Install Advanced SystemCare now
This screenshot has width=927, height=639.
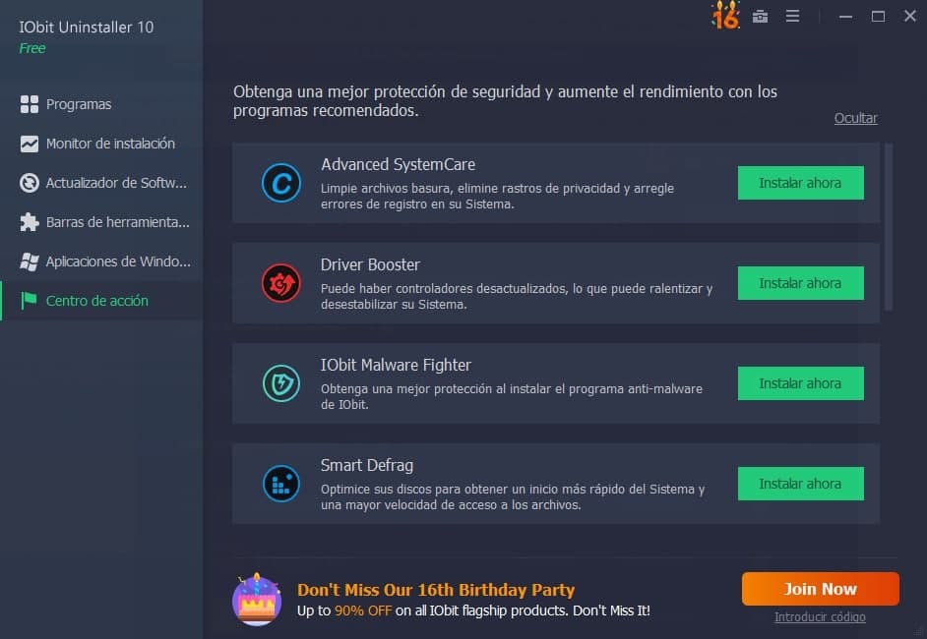800,183
